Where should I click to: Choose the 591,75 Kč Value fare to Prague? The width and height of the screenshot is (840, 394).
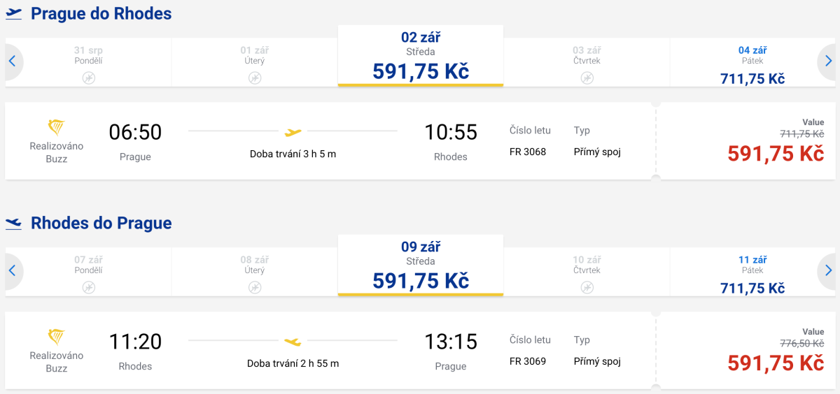tap(775, 363)
